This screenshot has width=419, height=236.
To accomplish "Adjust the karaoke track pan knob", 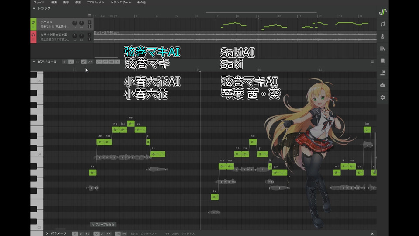I will click(82, 35).
